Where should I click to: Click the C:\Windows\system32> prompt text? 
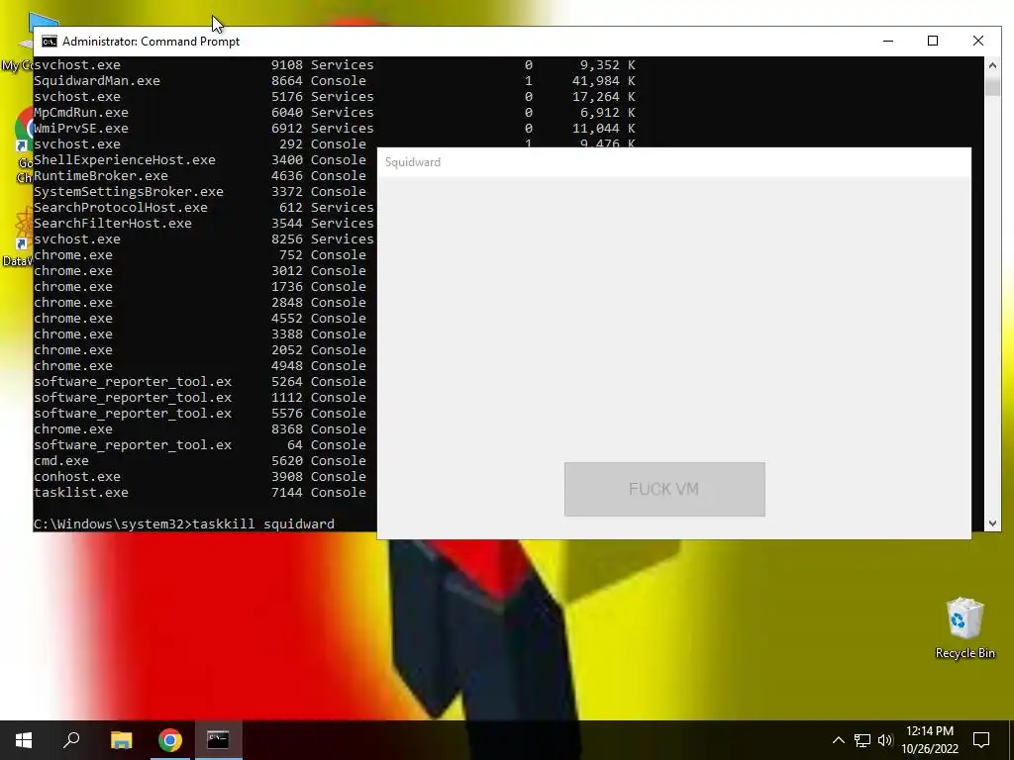113,524
